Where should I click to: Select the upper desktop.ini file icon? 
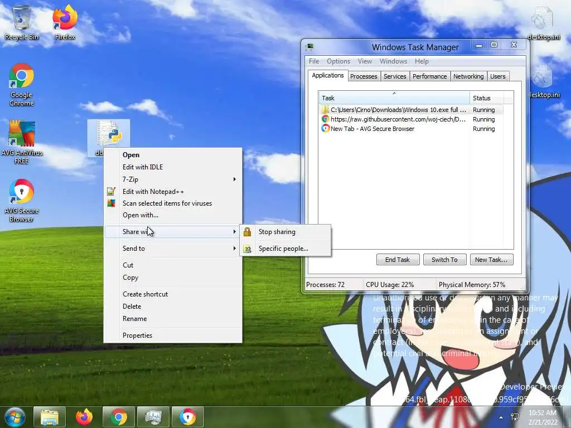tap(543, 22)
